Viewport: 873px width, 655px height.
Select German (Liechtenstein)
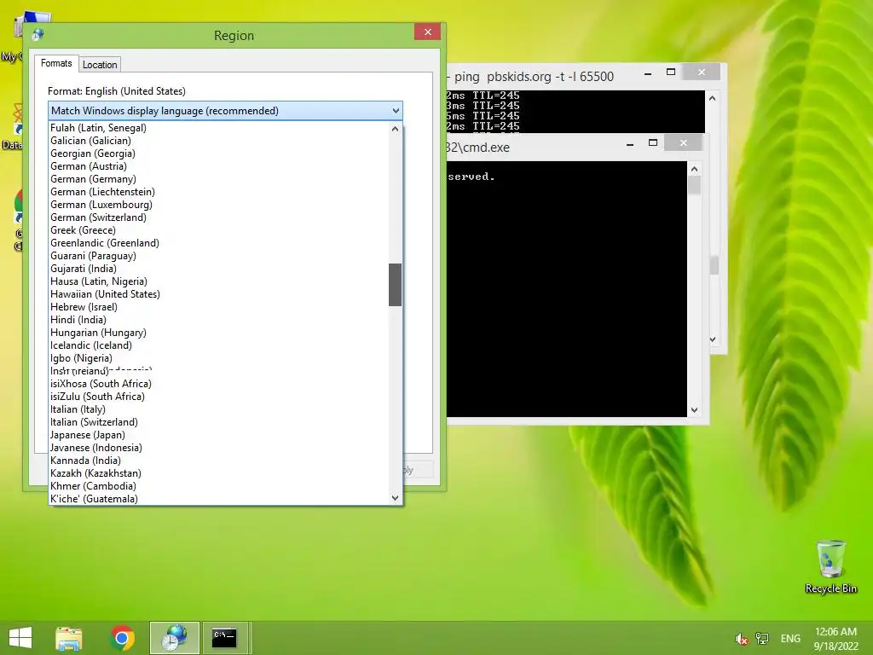click(218, 192)
